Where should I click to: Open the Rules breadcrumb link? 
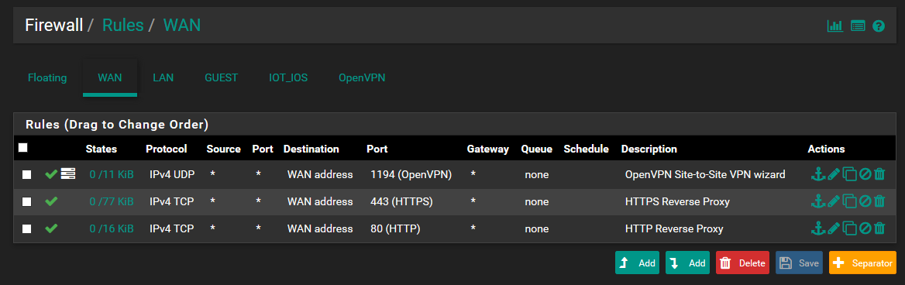(122, 25)
